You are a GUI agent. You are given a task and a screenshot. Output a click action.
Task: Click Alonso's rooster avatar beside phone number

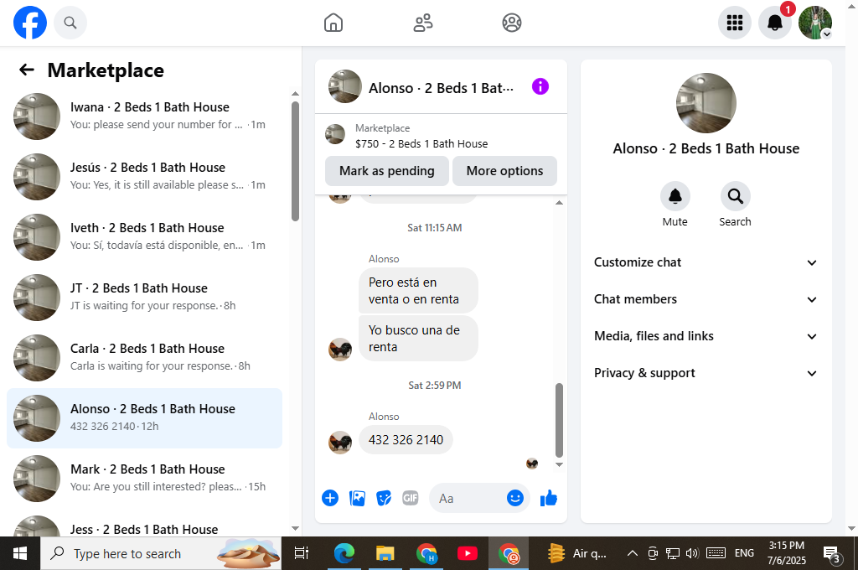340,442
